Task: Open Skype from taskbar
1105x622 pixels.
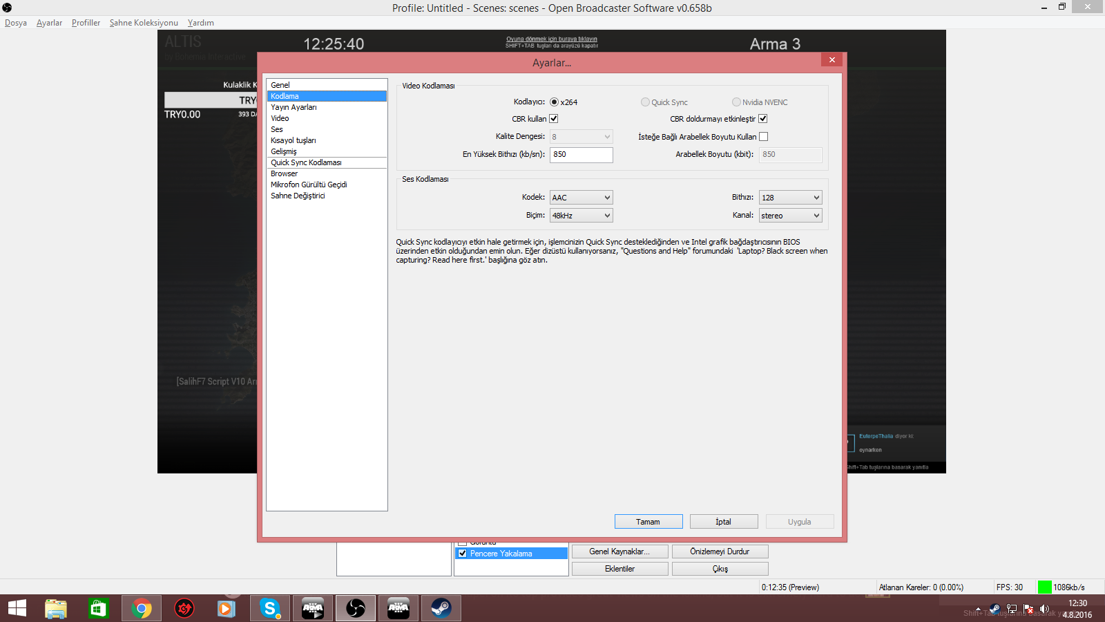Action: pyautogui.click(x=270, y=608)
